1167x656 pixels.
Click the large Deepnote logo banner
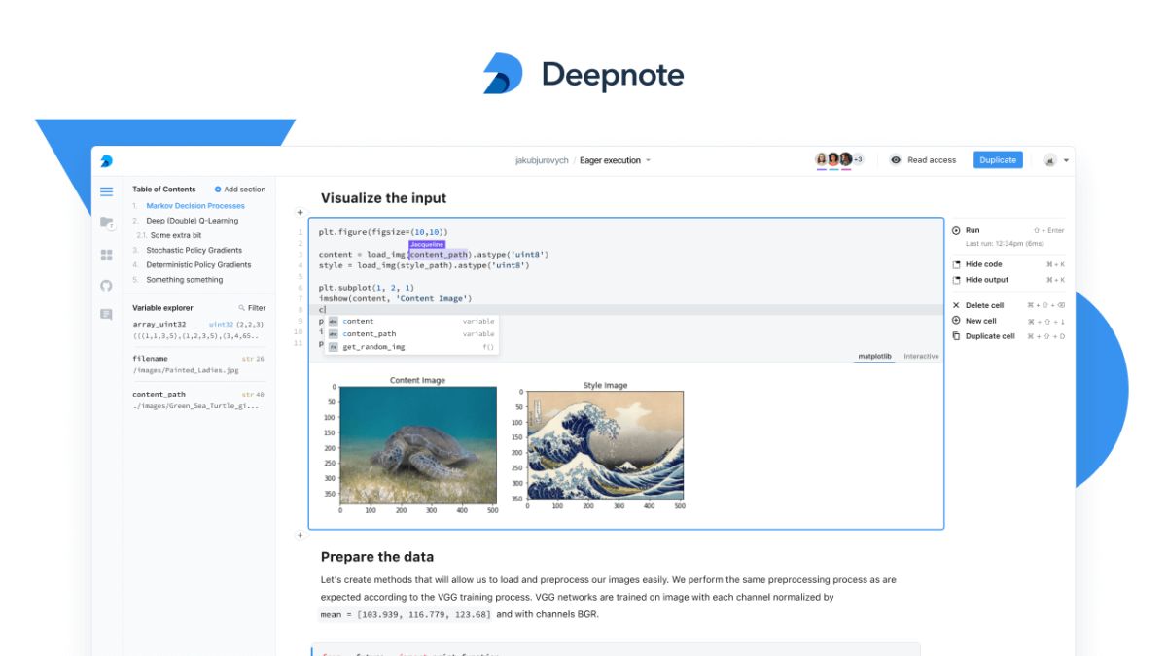pyautogui.click(x=583, y=75)
